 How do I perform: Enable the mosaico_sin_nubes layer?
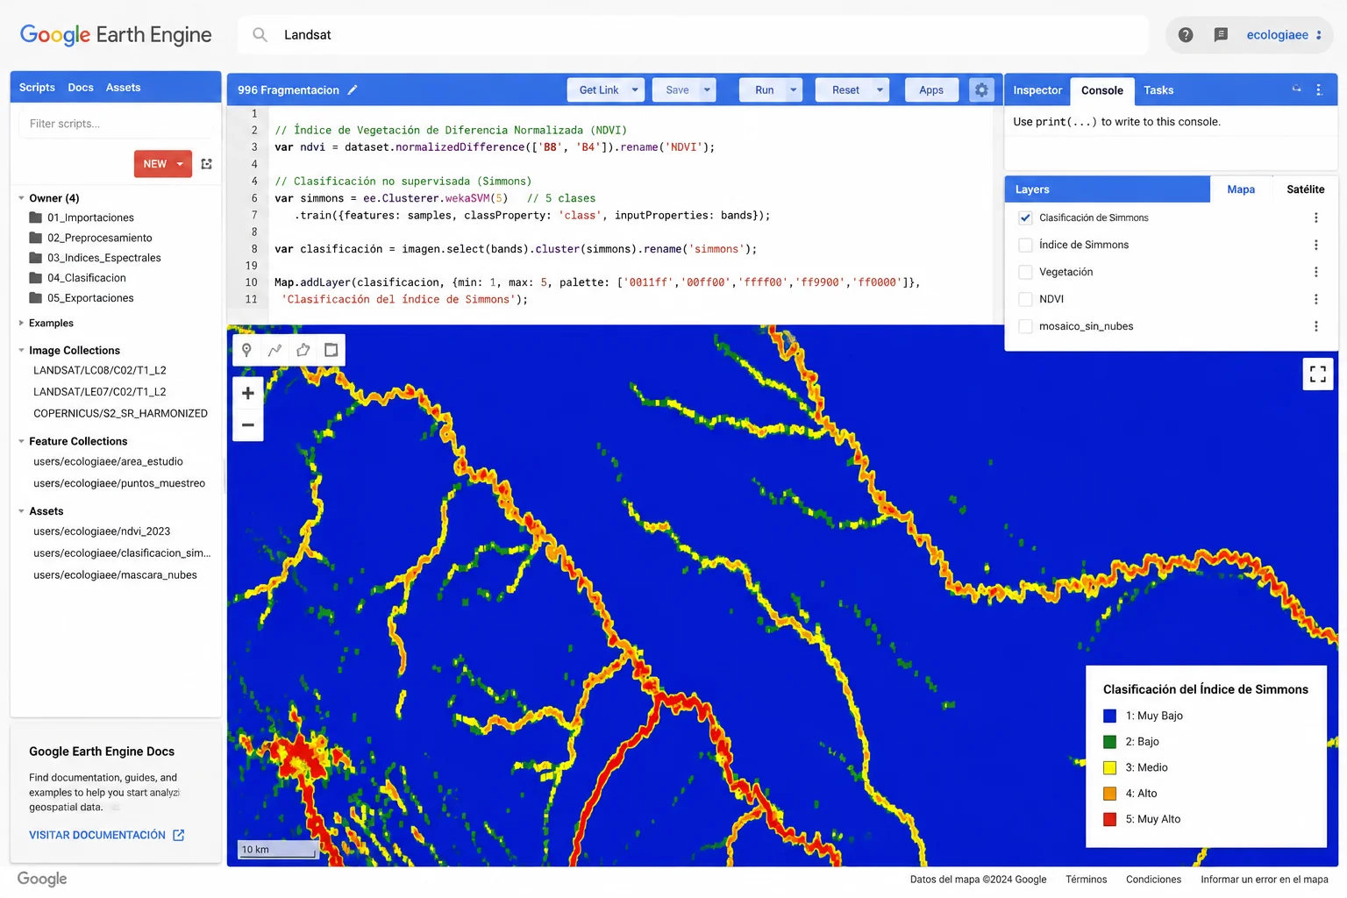coord(1025,326)
